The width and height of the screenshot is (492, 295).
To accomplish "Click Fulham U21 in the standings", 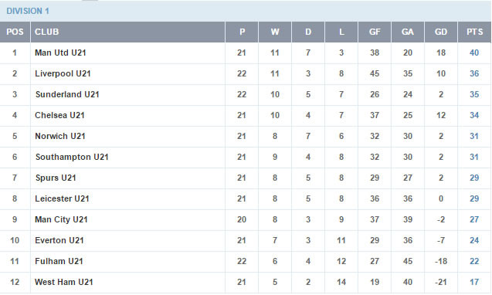I will click(x=59, y=261).
